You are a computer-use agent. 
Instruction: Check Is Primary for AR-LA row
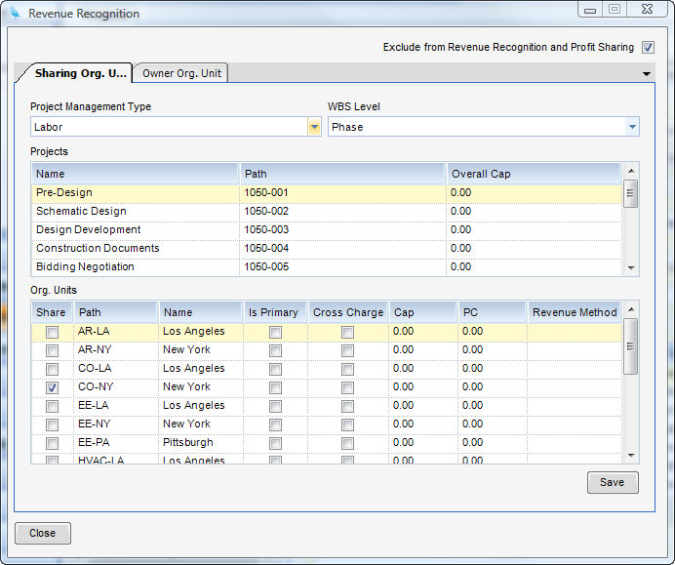pyautogui.click(x=275, y=332)
